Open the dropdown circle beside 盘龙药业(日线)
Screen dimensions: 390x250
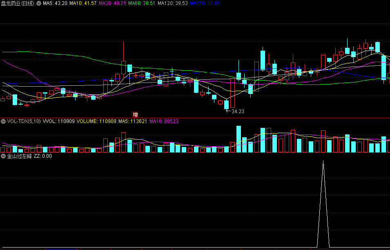tap(39, 4)
